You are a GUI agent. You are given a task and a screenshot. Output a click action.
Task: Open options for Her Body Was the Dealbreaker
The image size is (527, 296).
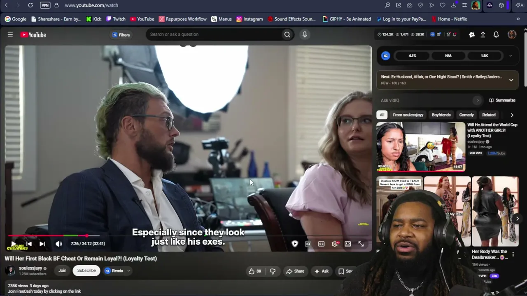pyautogui.click(x=513, y=254)
